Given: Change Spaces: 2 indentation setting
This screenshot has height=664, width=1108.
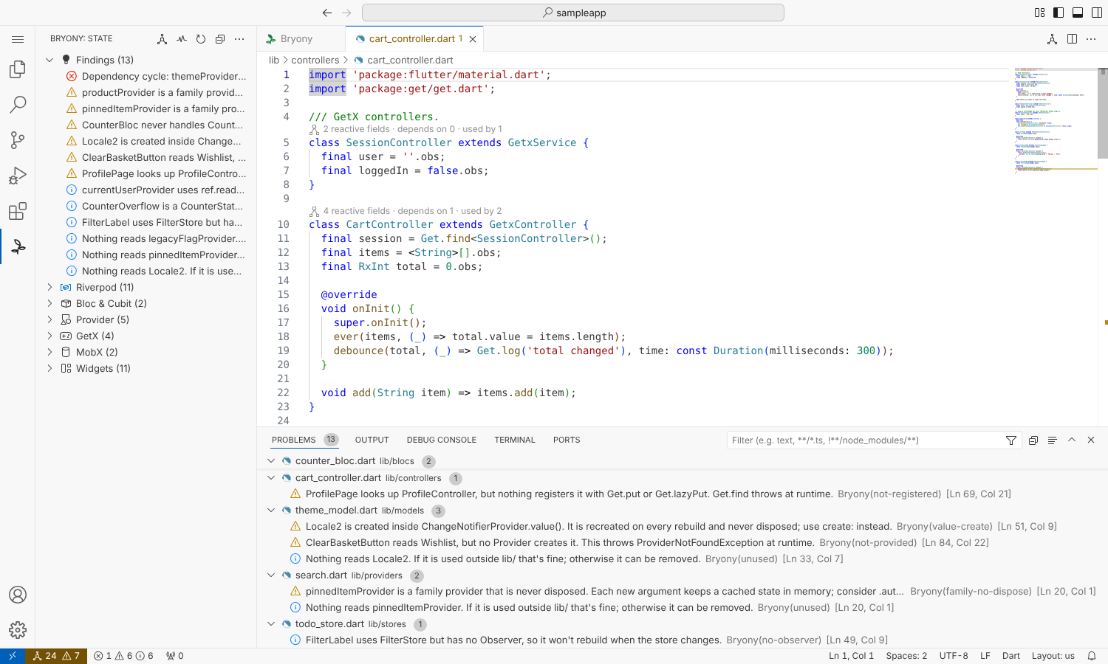Looking at the screenshot, I should (x=906, y=656).
